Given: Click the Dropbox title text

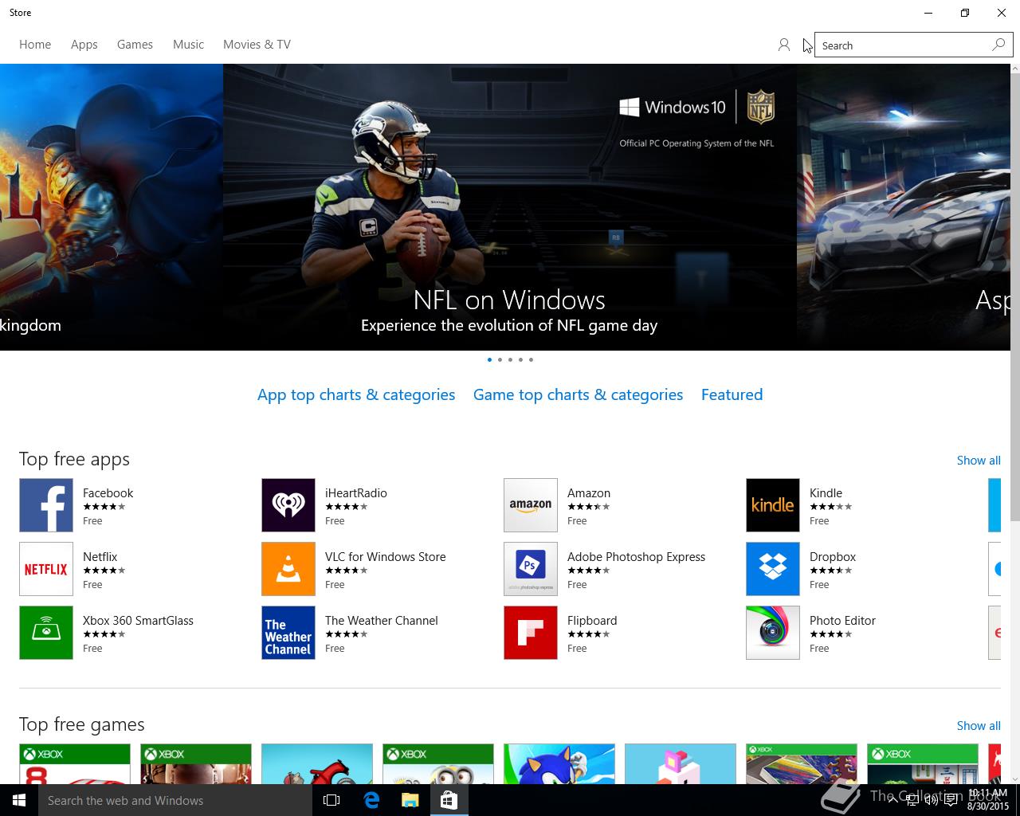Looking at the screenshot, I should coord(833,557).
